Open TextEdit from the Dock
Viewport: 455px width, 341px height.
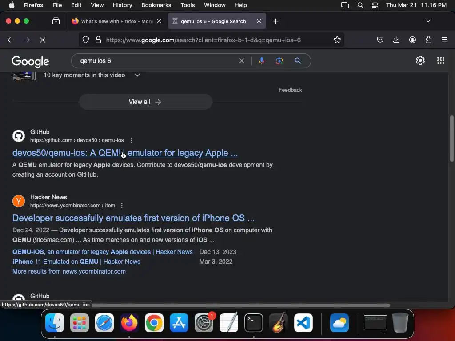[229, 323]
